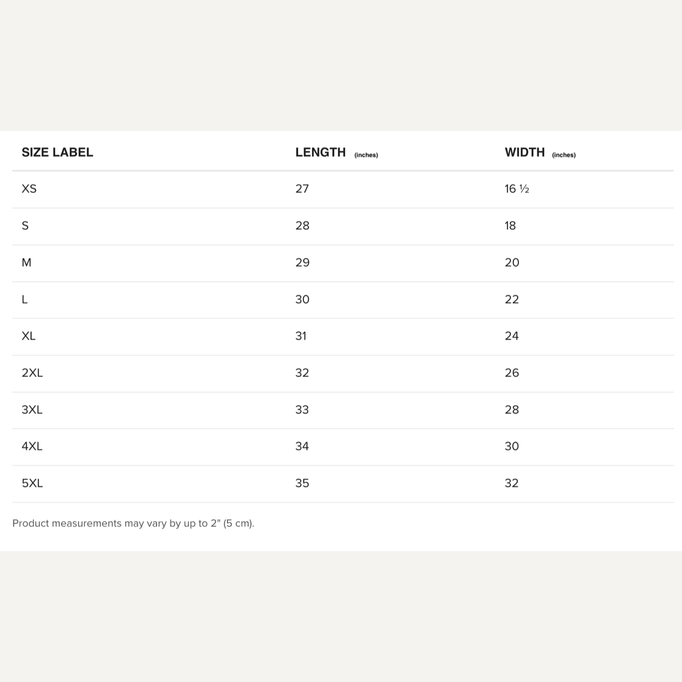Select the XS size row label
682x682 pixels.
click(x=29, y=189)
